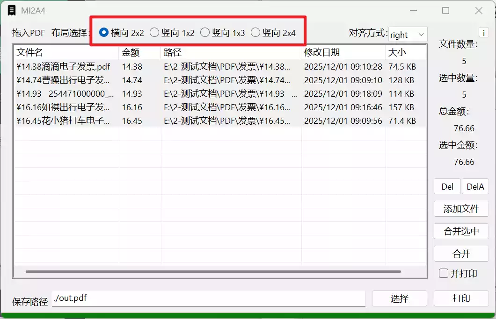
Task: Click the horizontal scrollbar under file list
Action: (213, 271)
